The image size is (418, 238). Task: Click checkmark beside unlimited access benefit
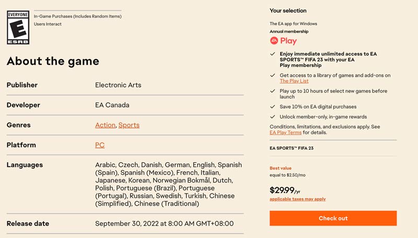click(x=272, y=54)
